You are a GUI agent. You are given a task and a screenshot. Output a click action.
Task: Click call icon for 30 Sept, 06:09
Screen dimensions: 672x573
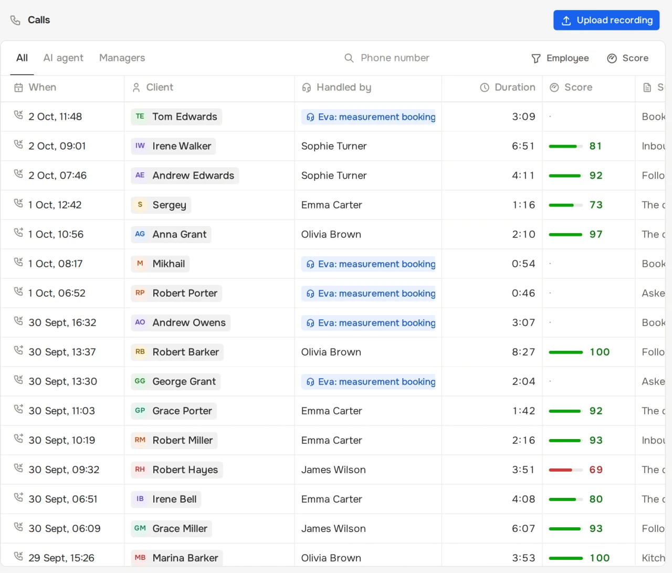pos(18,526)
